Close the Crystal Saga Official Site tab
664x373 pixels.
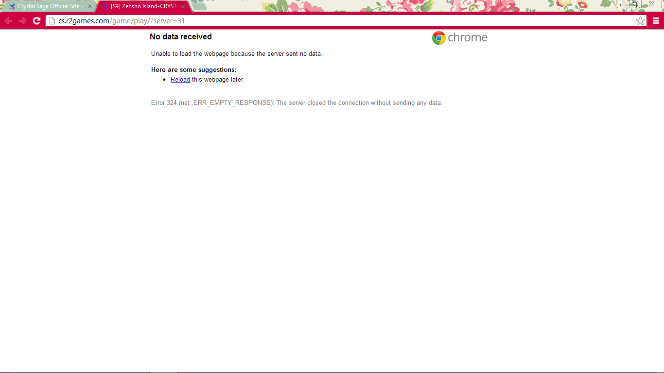(x=89, y=7)
